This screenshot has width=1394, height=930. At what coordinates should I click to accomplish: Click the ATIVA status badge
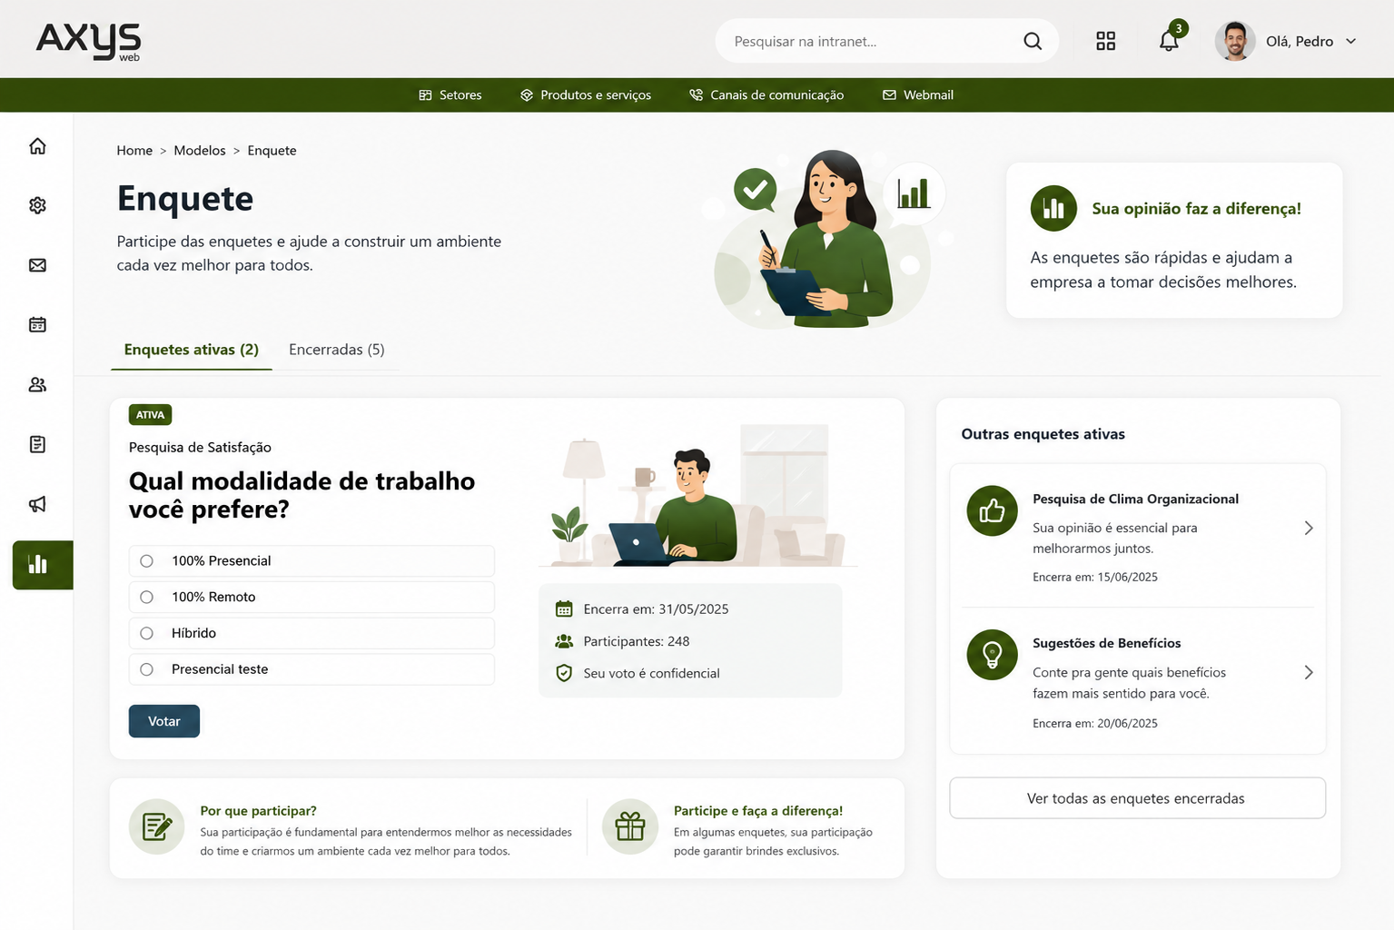click(151, 415)
